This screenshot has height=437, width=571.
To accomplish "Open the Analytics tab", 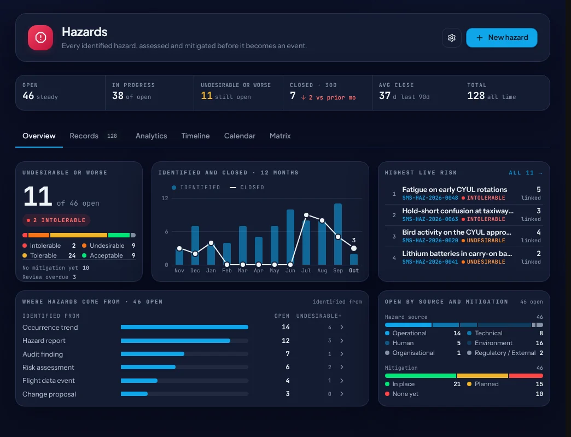I will [x=151, y=136].
